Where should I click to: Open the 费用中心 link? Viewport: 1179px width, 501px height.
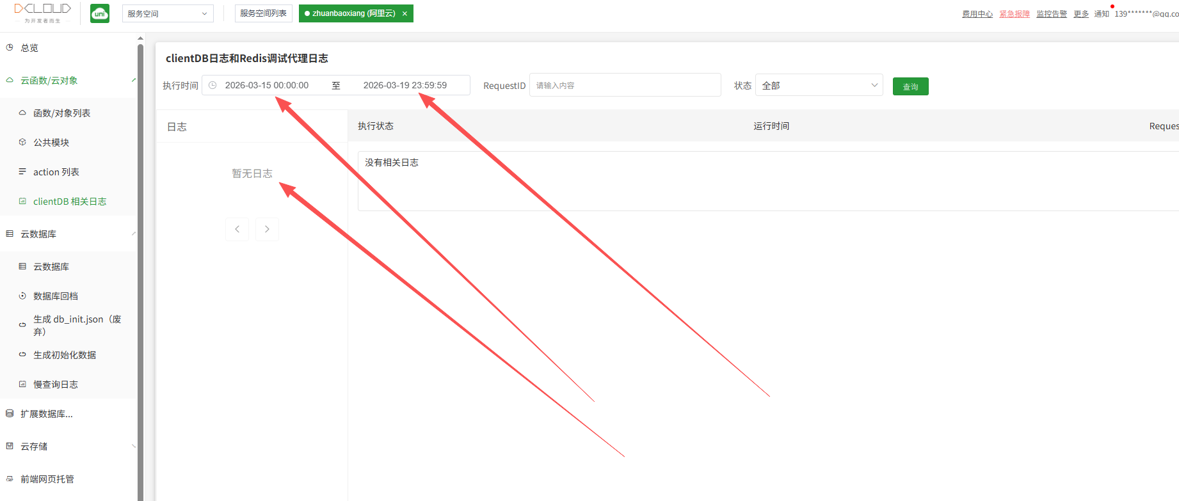(x=977, y=14)
